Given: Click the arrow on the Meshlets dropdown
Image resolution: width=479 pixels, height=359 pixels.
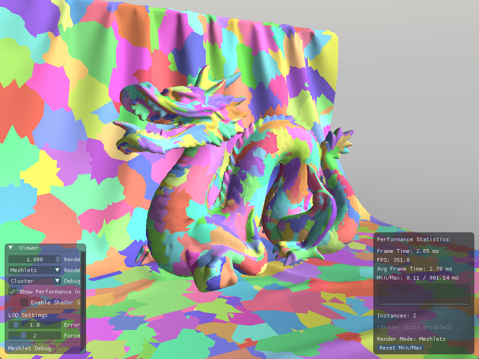Looking at the screenshot, I should (x=58, y=270).
